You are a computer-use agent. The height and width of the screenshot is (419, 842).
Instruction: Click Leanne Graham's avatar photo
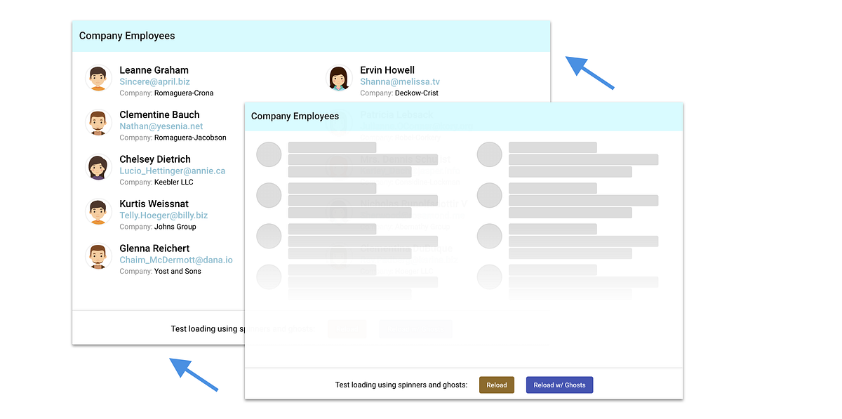click(98, 78)
